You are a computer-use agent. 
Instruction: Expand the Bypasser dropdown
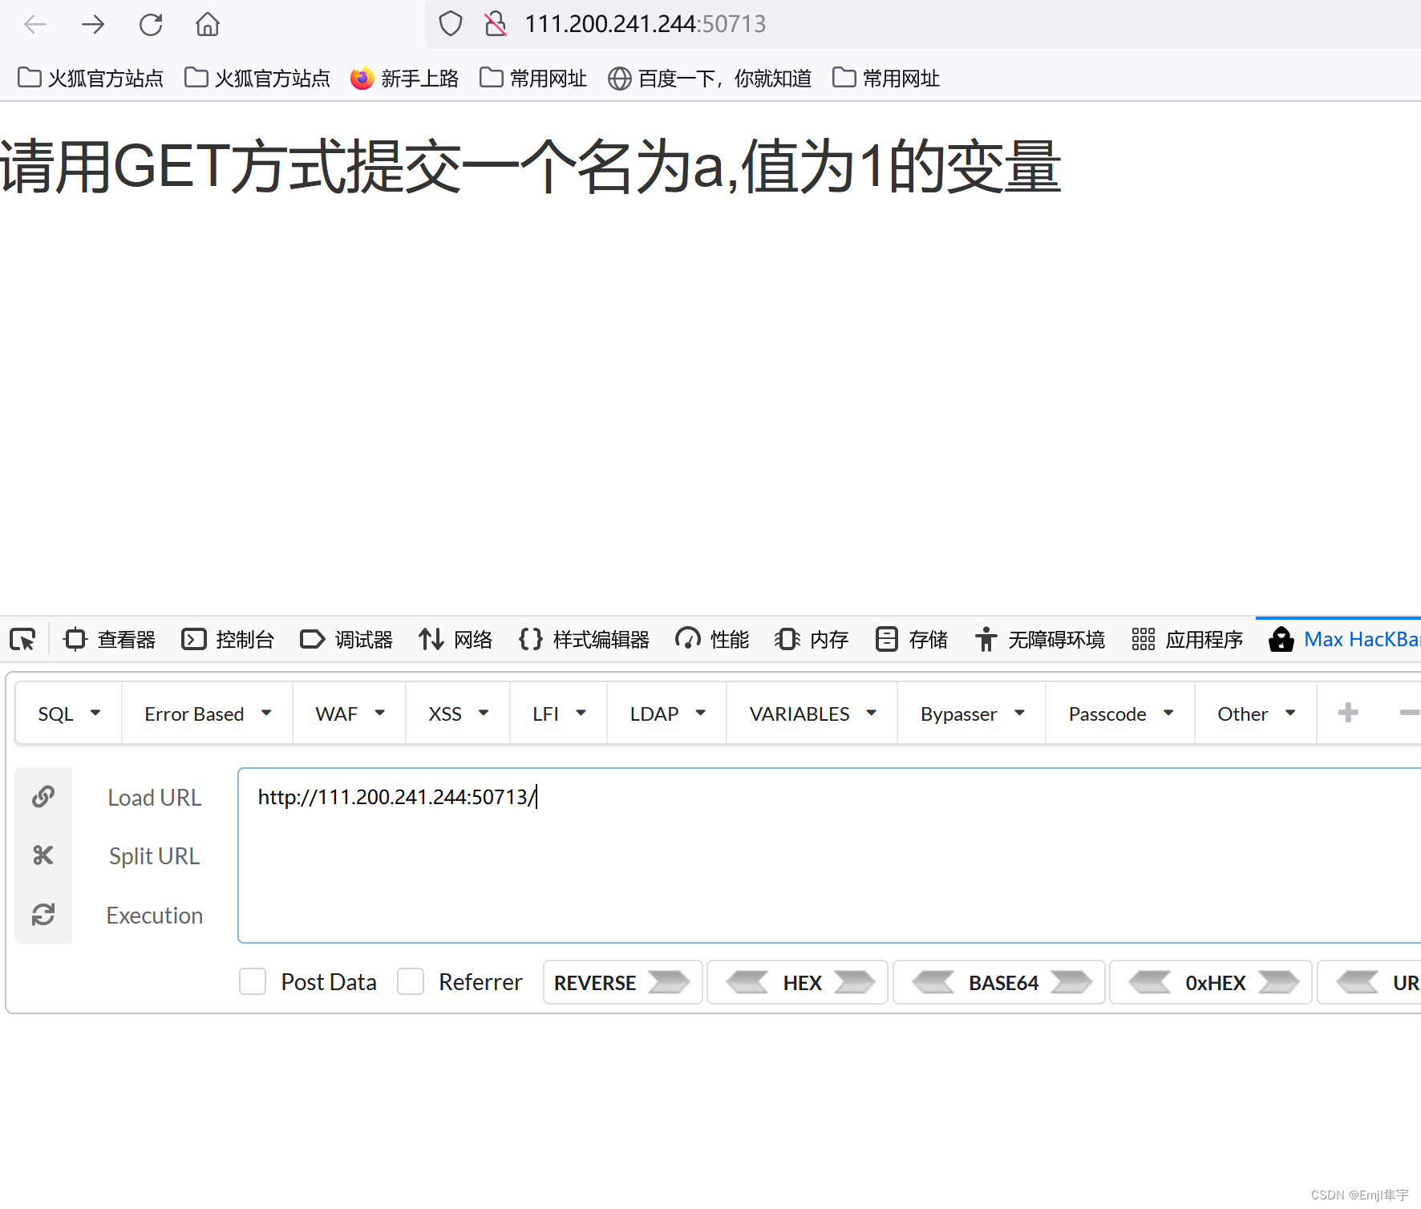[970, 713]
